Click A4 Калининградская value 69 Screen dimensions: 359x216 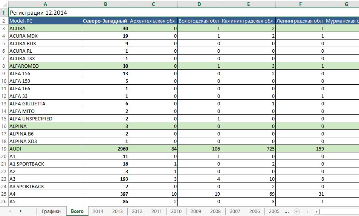click(x=248, y=194)
